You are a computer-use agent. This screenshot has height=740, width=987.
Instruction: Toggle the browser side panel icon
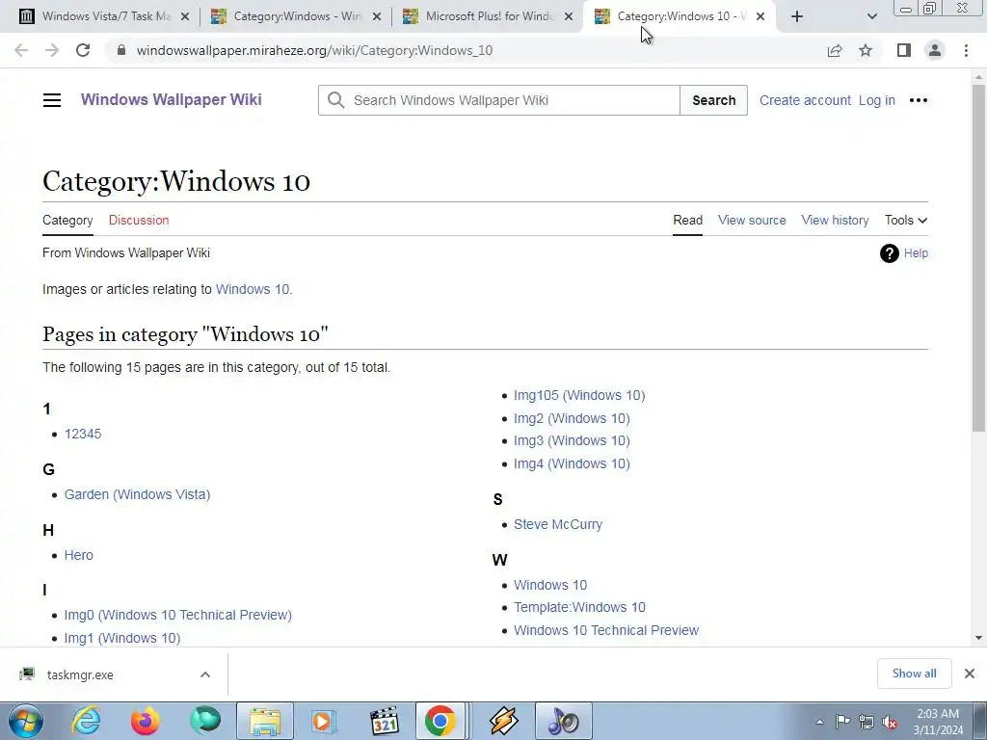(904, 50)
